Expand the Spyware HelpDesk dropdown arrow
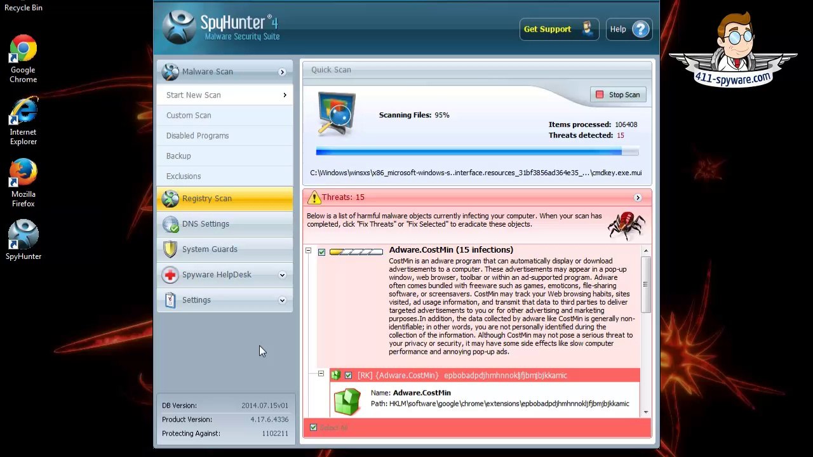 point(282,275)
